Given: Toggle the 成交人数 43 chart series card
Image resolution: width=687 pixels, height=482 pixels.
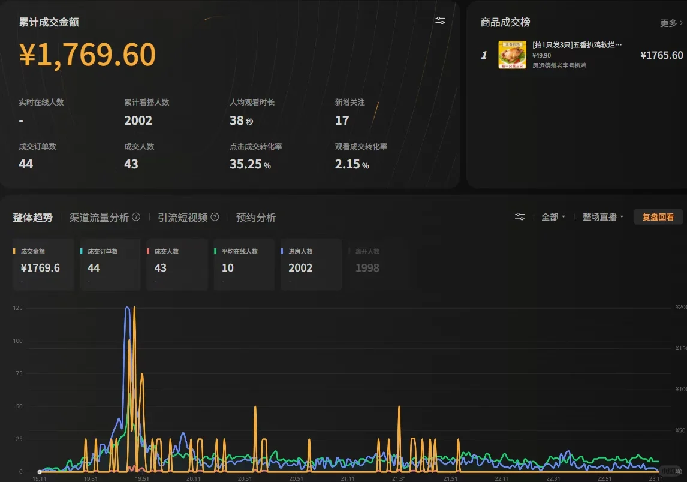Looking at the screenshot, I should pos(177,264).
